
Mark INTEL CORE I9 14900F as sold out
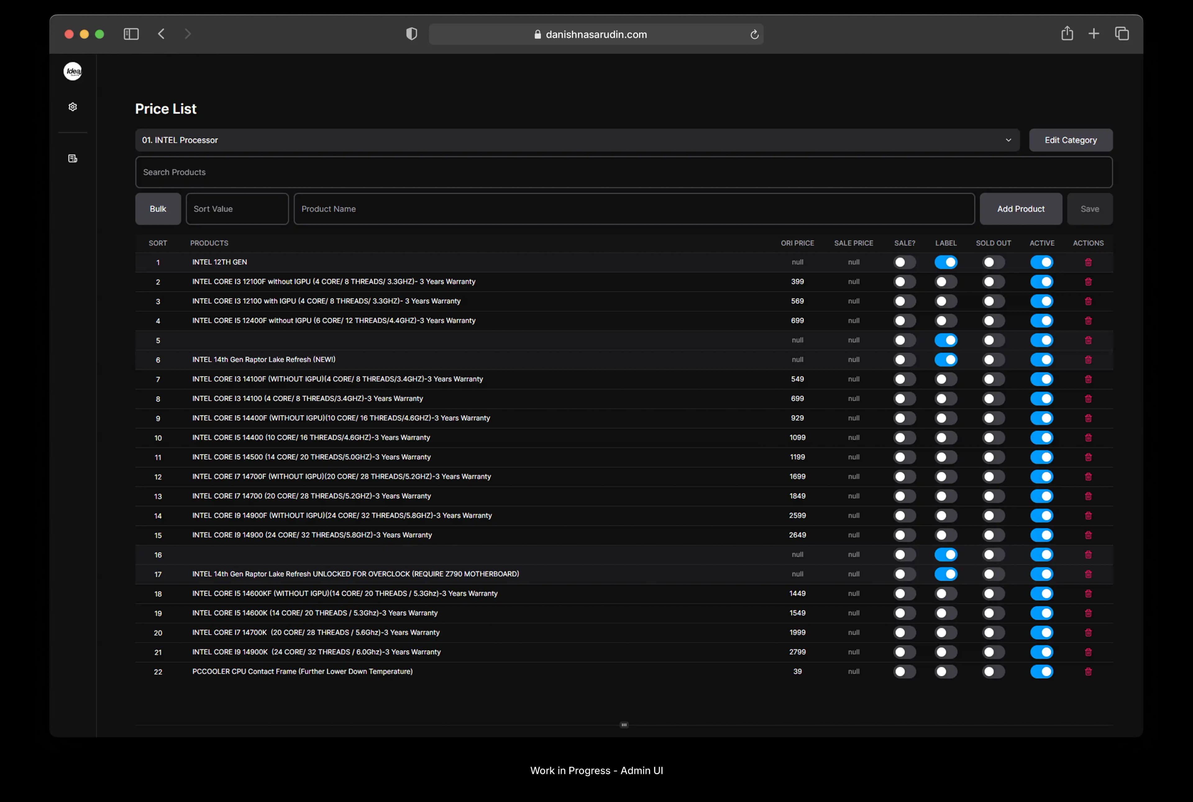tap(994, 515)
